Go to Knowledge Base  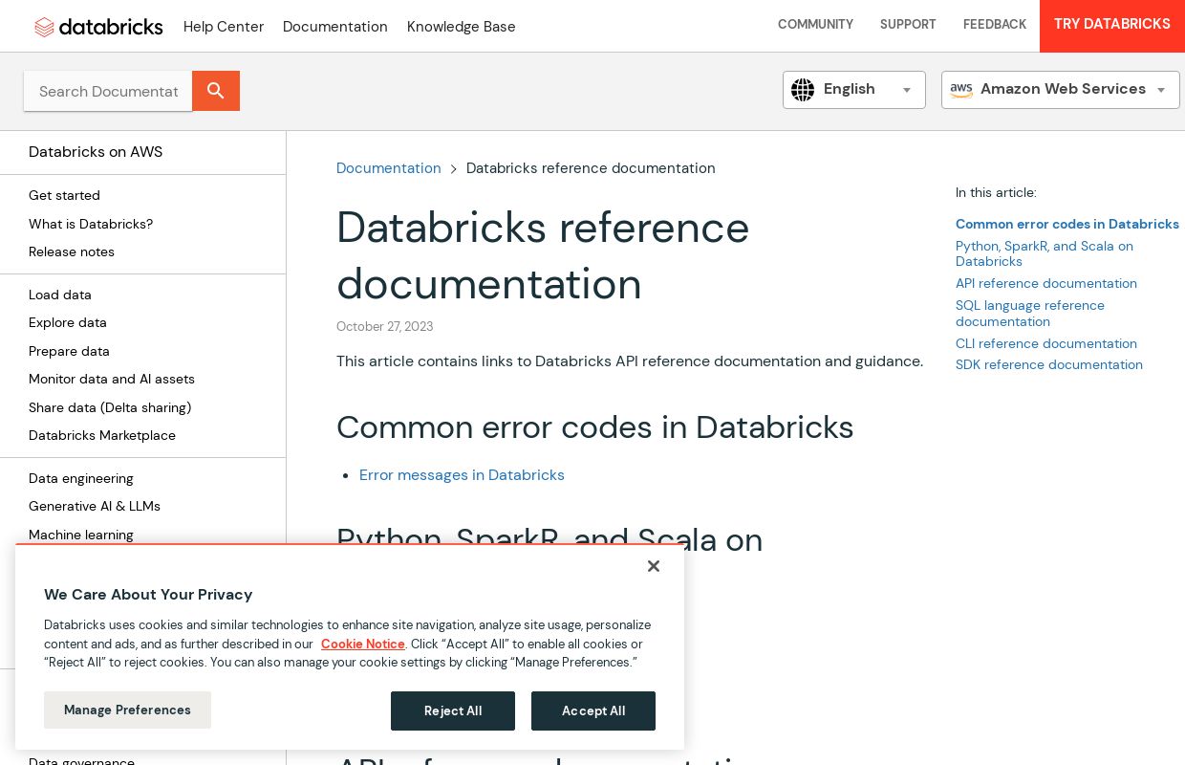coord(462,27)
